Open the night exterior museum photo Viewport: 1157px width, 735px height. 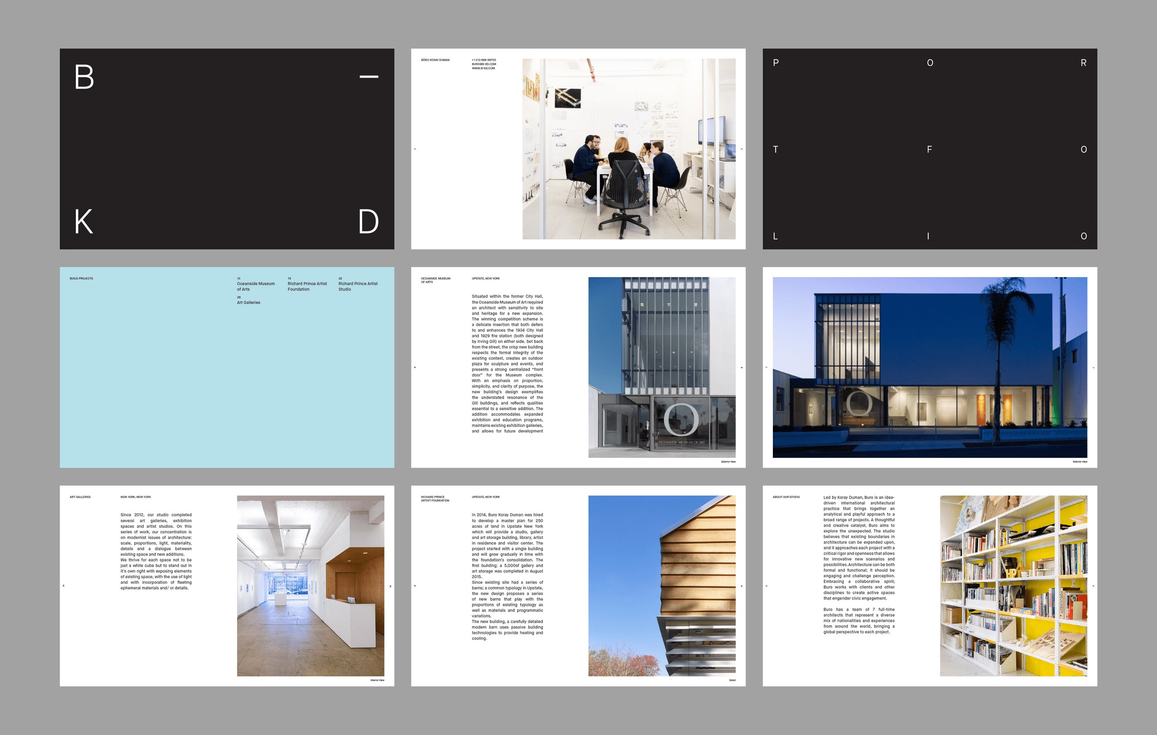pyautogui.click(x=929, y=367)
